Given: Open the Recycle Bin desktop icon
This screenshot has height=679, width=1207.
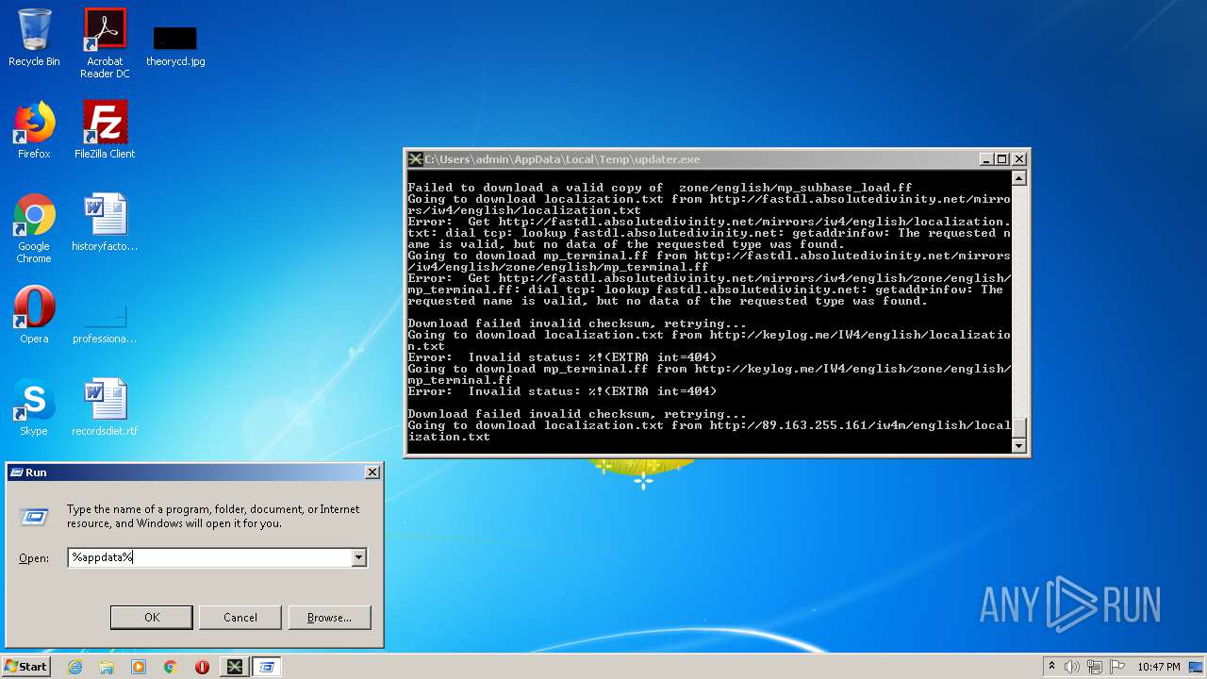Looking at the screenshot, I should coord(34,38).
